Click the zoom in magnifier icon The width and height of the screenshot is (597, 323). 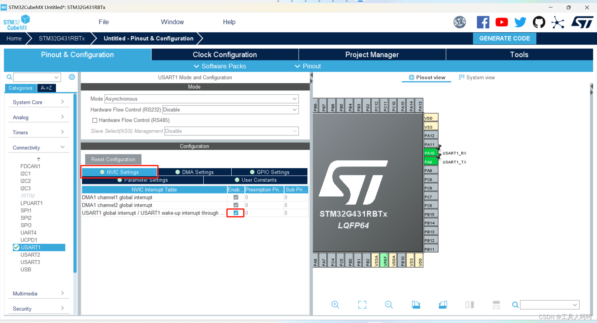click(x=335, y=305)
